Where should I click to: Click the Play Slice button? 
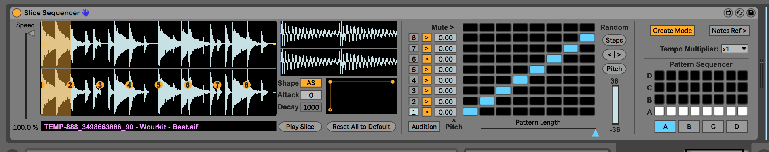tap(300, 127)
